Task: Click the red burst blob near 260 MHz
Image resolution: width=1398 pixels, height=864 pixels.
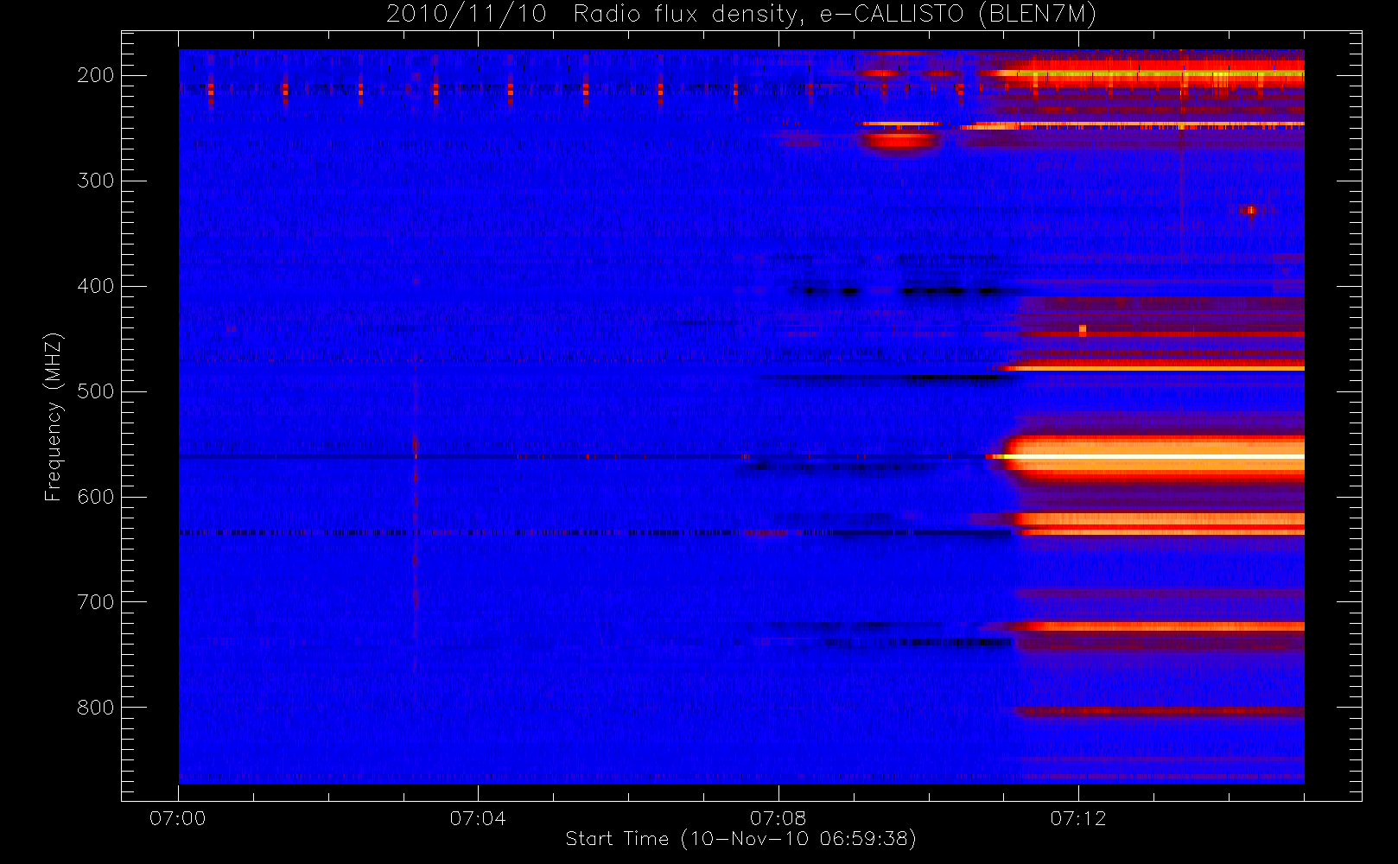Action: pos(900,141)
